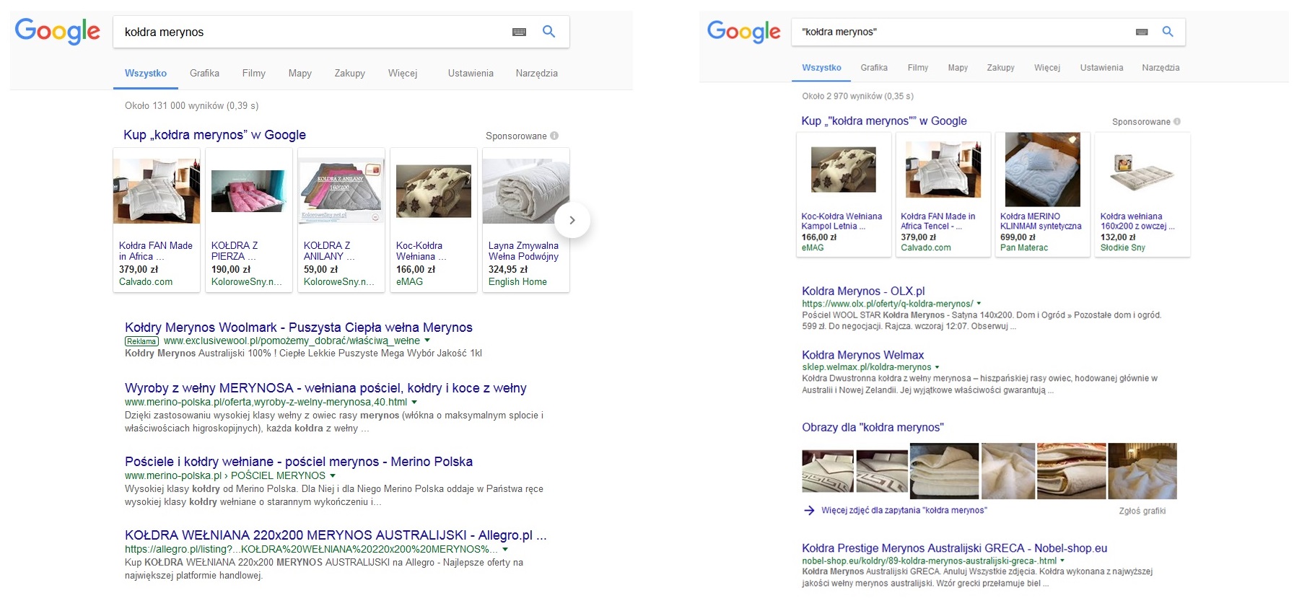Open the Kołdra FAN Calvado product thumbnail on left
1307x606 pixels.
click(157, 191)
